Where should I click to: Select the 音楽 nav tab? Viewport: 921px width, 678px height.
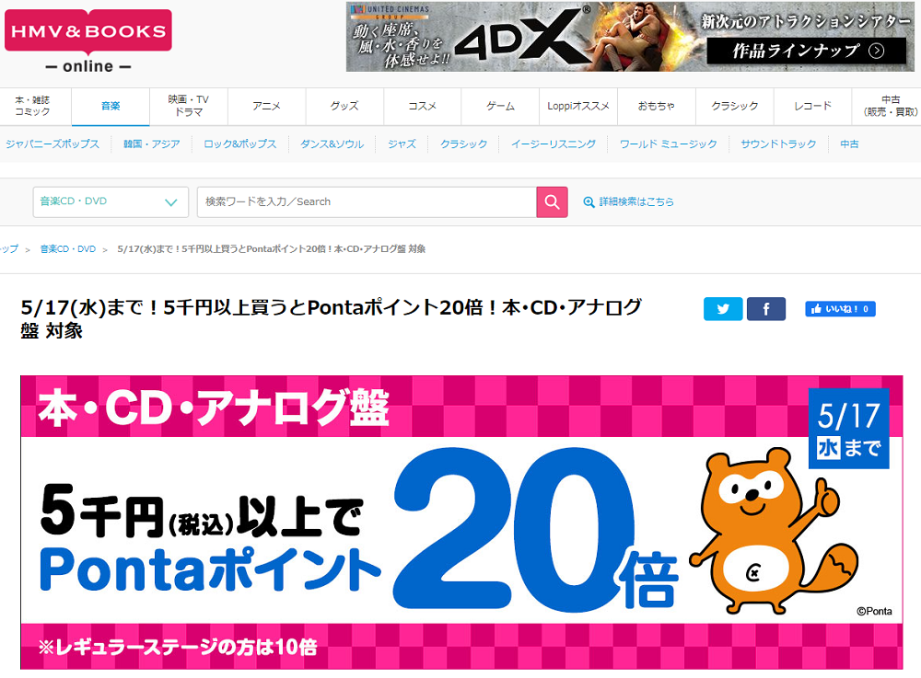(111, 106)
